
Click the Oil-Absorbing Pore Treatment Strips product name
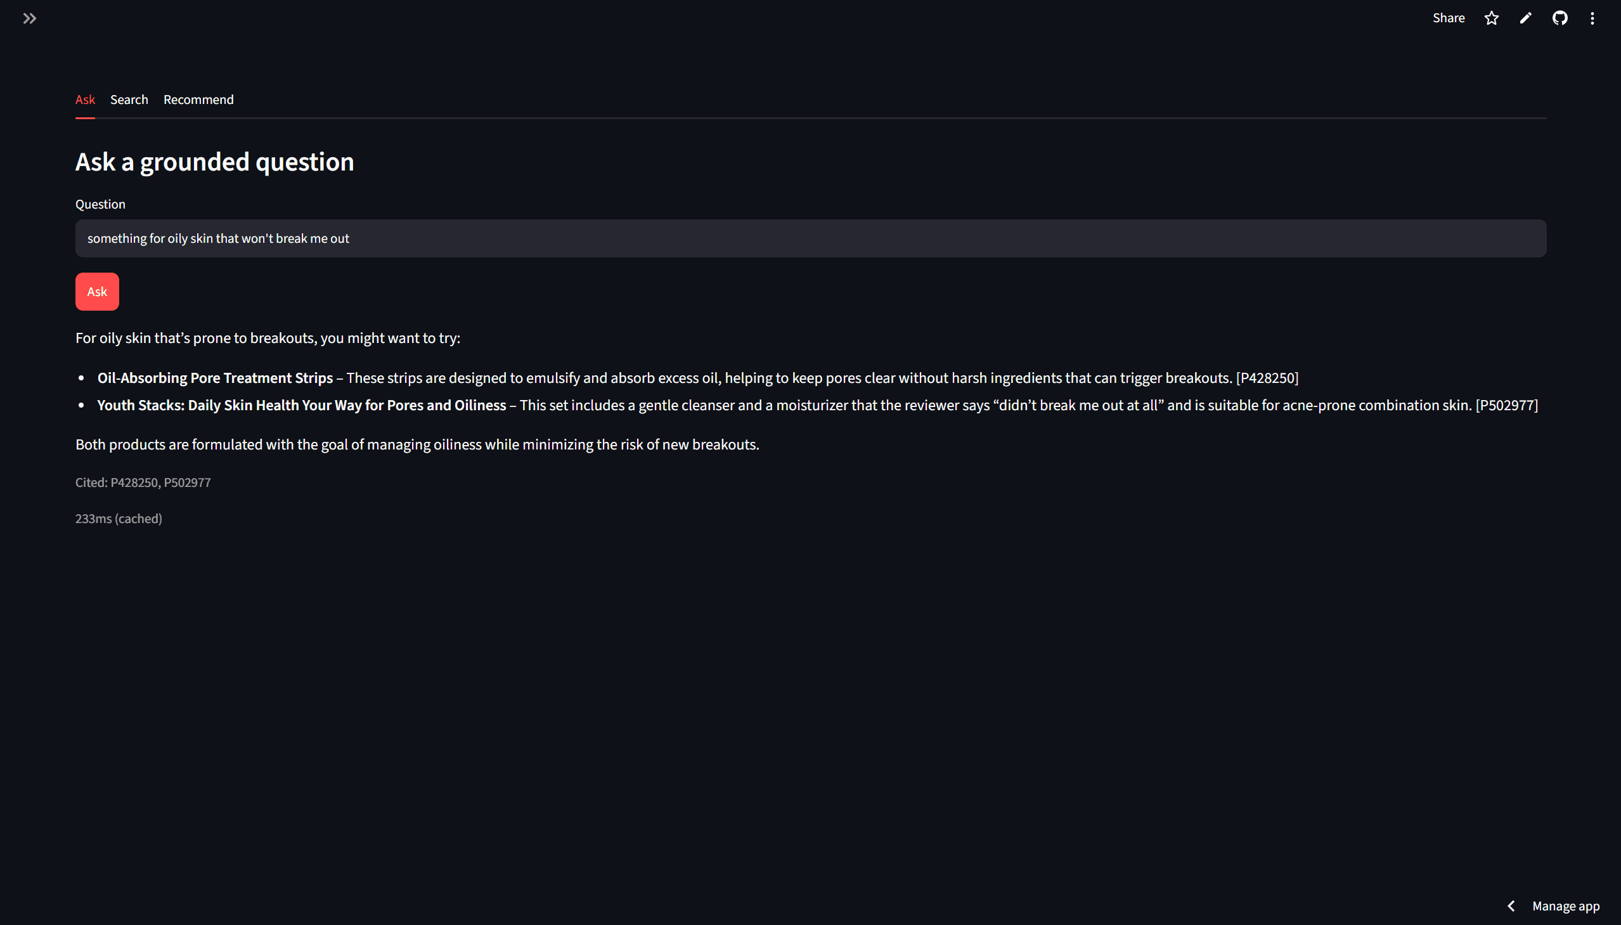coord(215,378)
